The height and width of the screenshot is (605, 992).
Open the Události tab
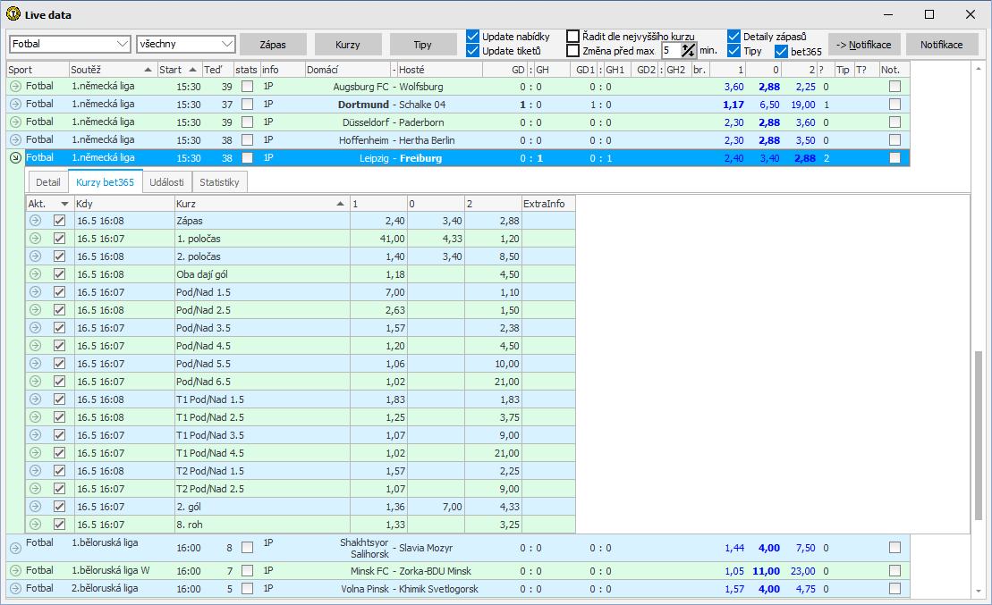[x=166, y=182]
